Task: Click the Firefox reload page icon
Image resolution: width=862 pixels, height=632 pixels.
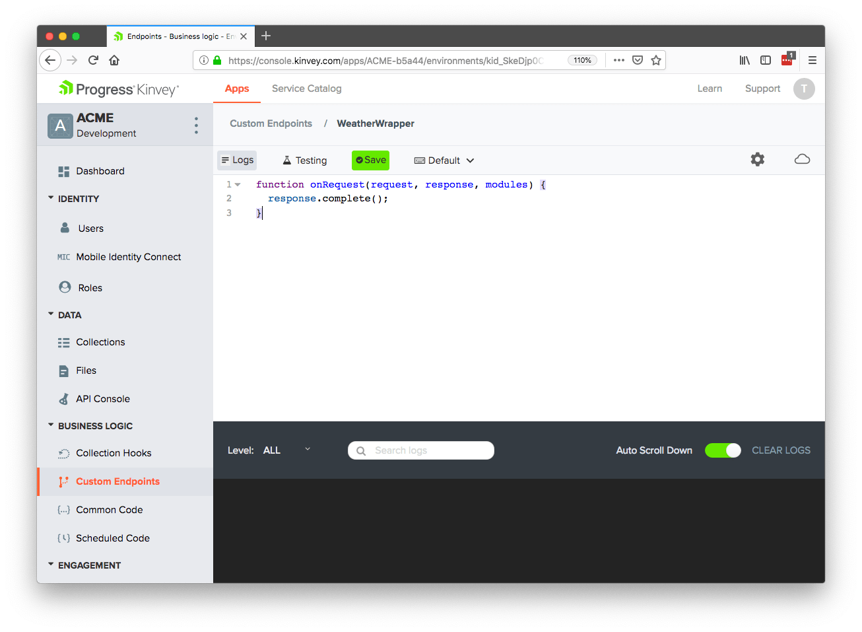Action: coord(93,60)
